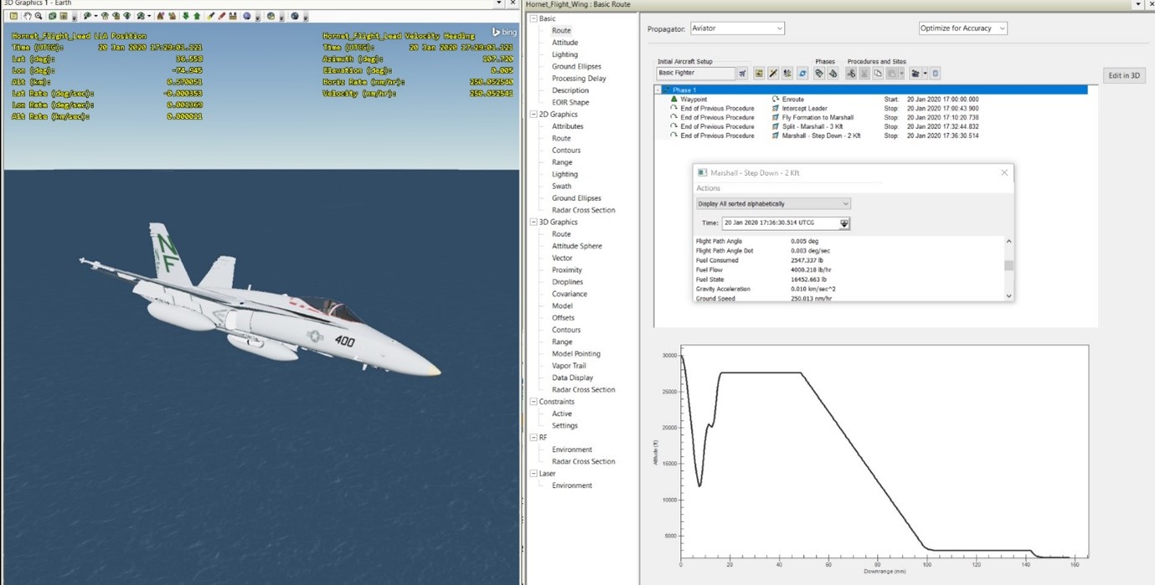Select the pan hand tool in the 3D toolbar

28,15
